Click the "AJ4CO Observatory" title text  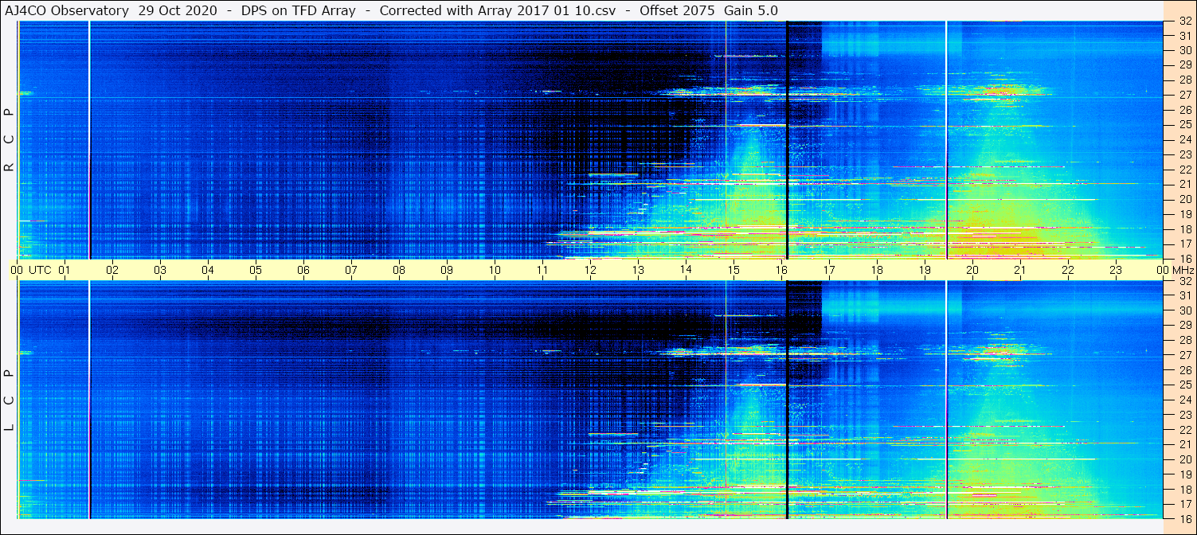(68, 10)
